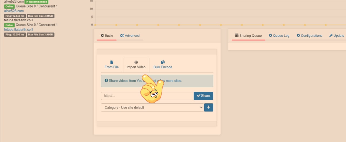Click the Sharing Queue server icon

[x=237, y=36]
